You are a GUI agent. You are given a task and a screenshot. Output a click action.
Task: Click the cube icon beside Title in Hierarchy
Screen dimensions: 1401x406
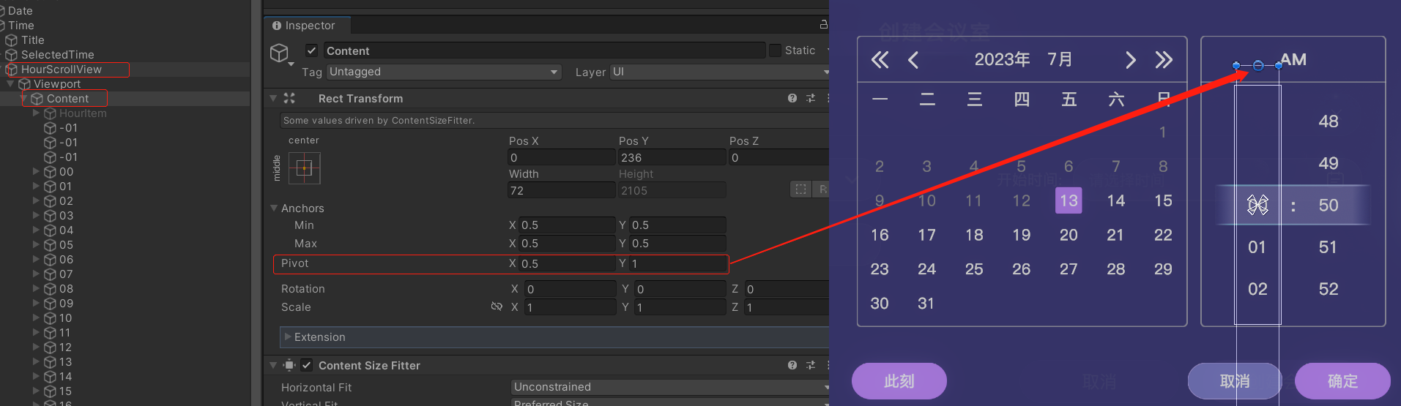point(12,40)
